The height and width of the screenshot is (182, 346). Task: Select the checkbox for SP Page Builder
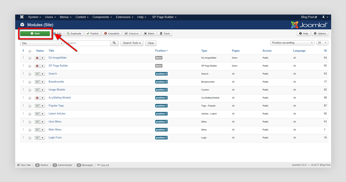click(x=30, y=66)
